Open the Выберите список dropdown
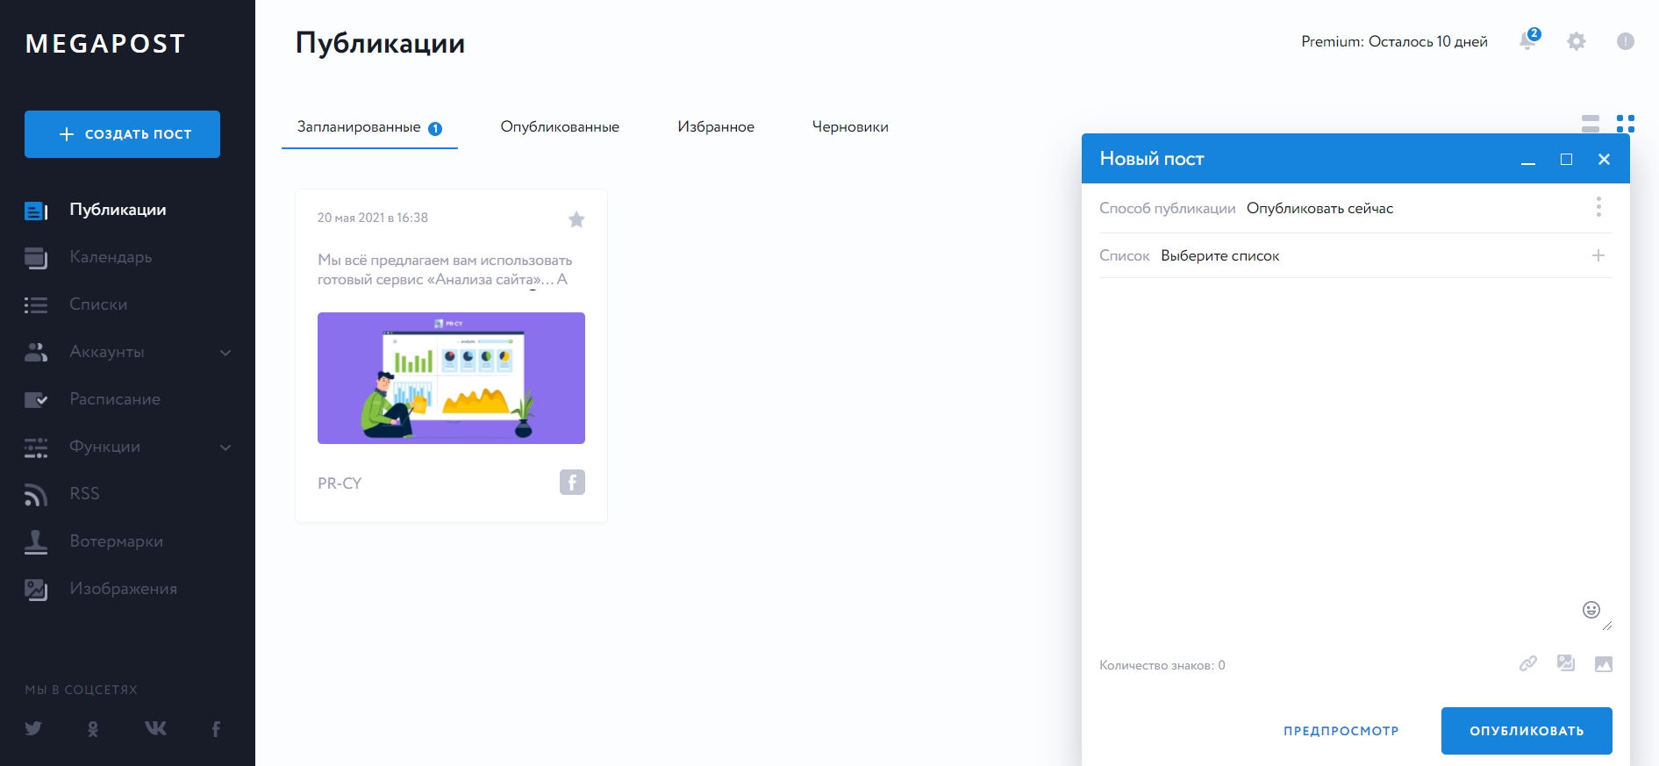This screenshot has height=766, width=1659. click(1219, 256)
